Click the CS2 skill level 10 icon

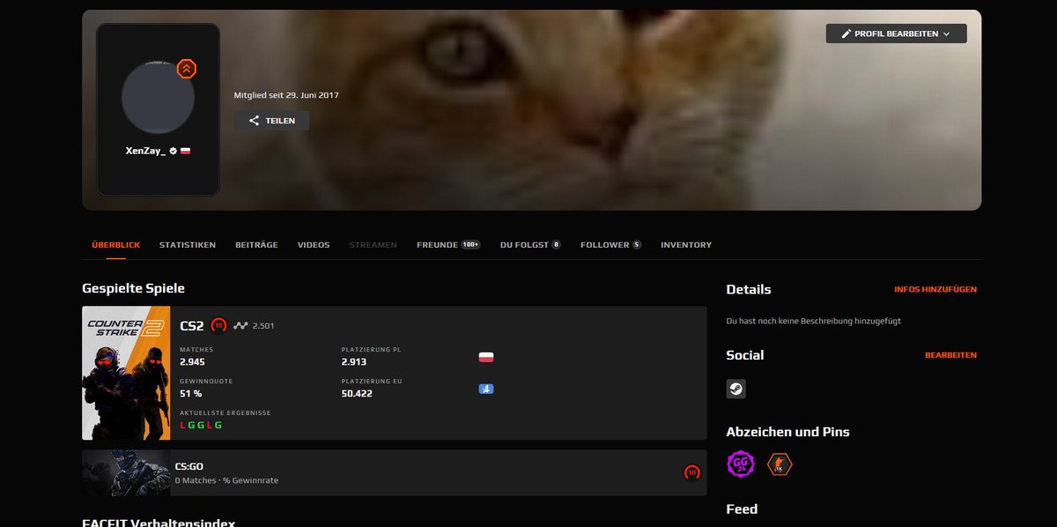tap(219, 325)
